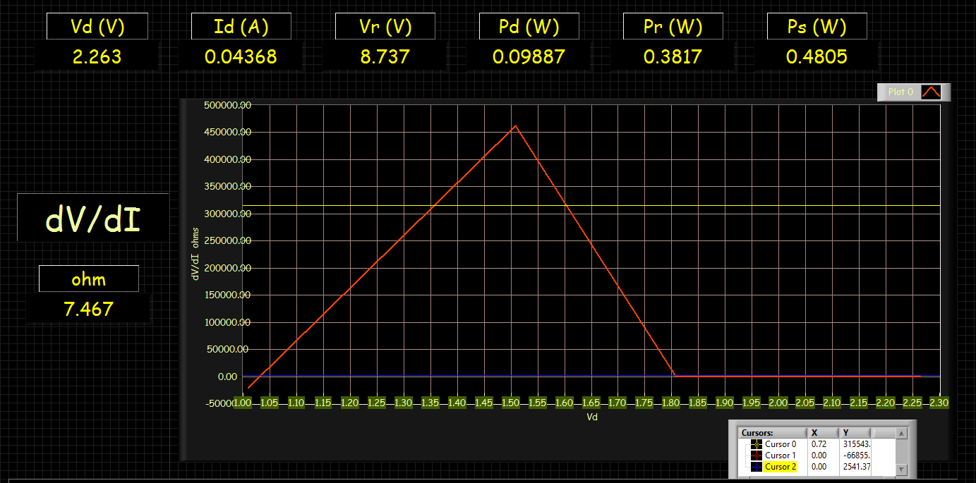Select the Cursor 1 row name
Image resolution: width=976 pixels, height=483 pixels.
(x=781, y=456)
